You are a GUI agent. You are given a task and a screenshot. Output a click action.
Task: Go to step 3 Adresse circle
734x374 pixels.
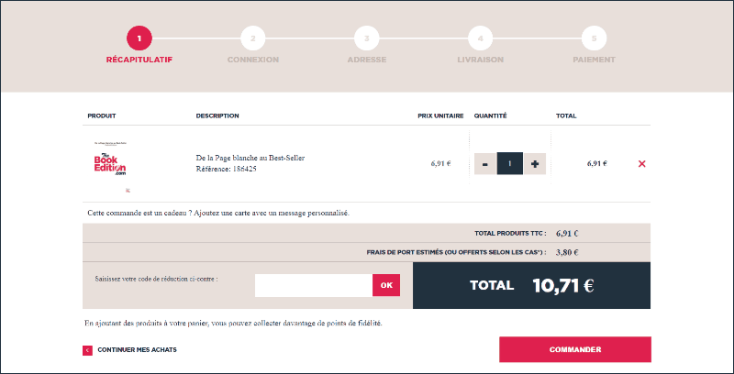tap(366, 38)
